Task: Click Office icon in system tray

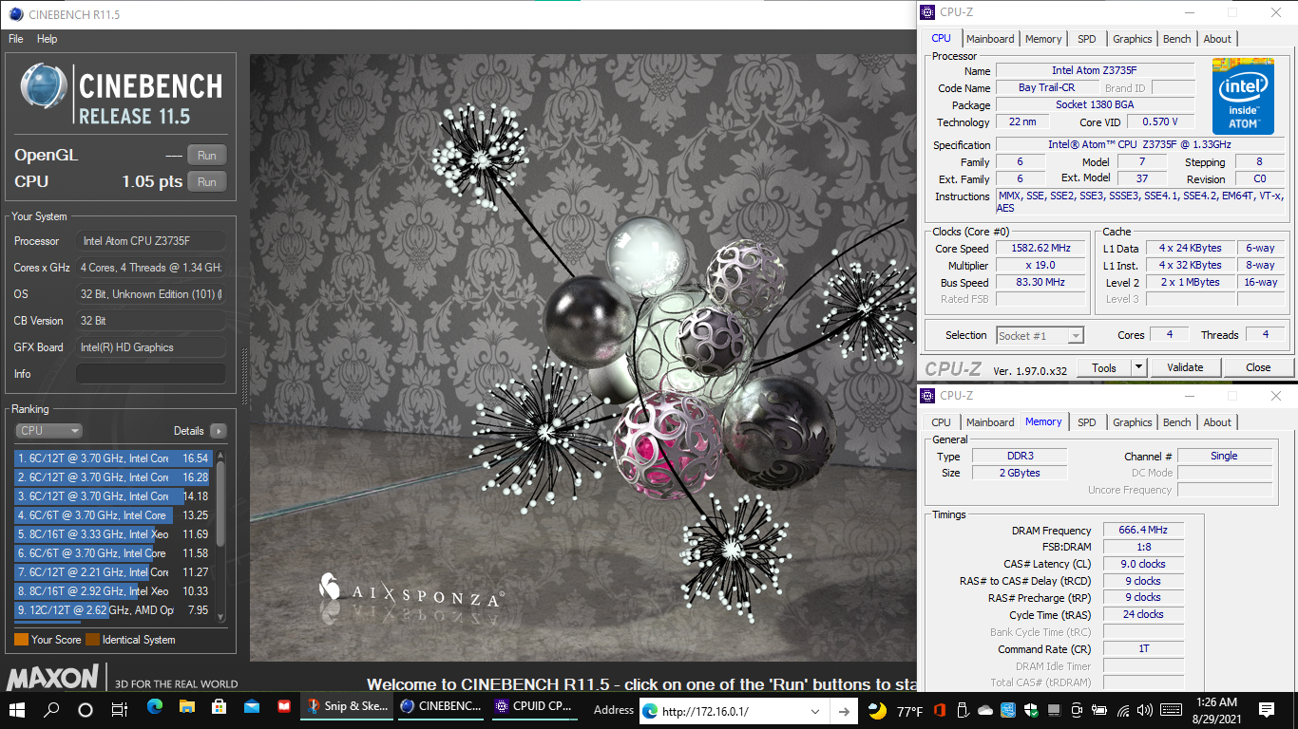Action: click(940, 710)
